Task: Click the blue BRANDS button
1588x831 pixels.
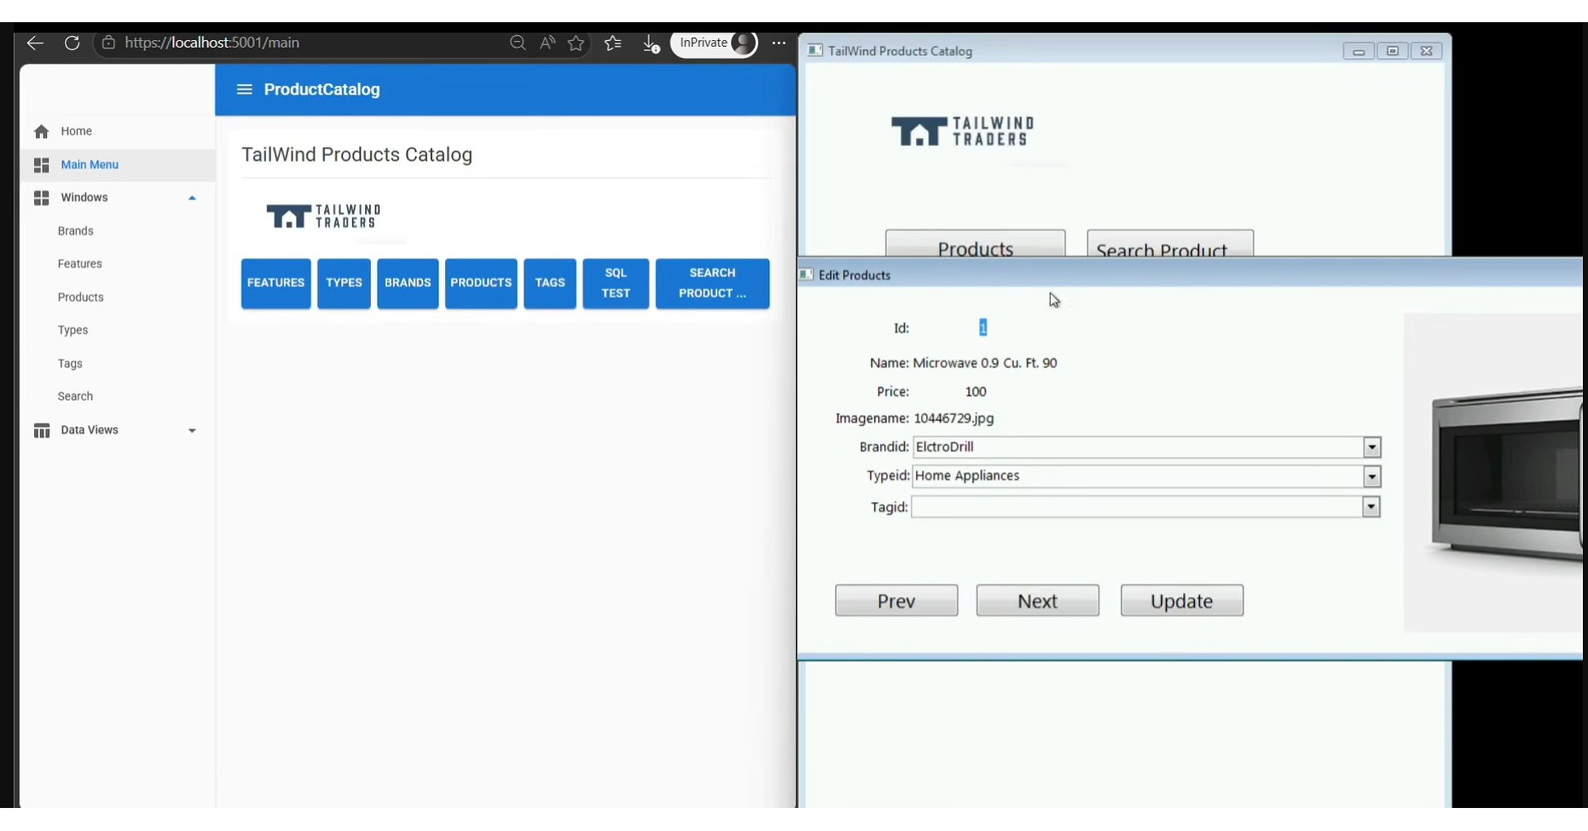Action: tap(408, 283)
